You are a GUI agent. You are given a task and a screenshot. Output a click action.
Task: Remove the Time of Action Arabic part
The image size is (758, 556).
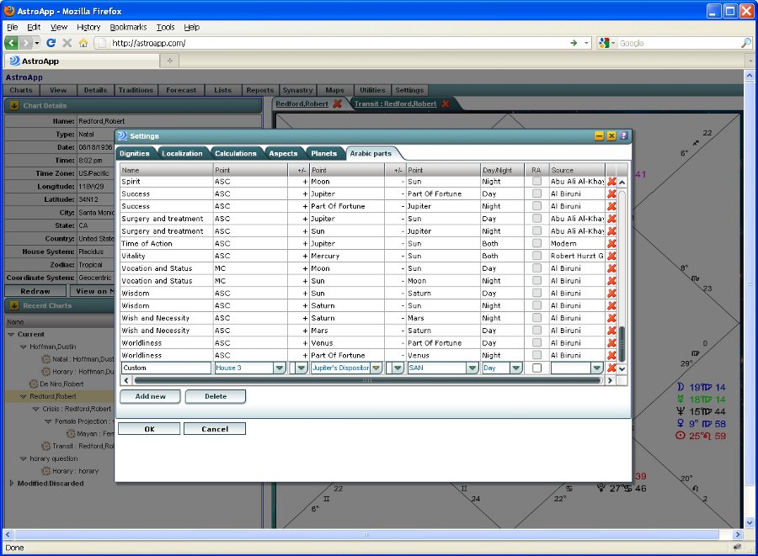pos(611,244)
